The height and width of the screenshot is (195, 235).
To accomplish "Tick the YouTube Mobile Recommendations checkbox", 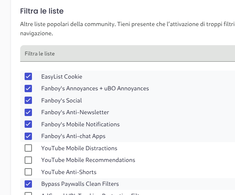I will pos(28,160).
